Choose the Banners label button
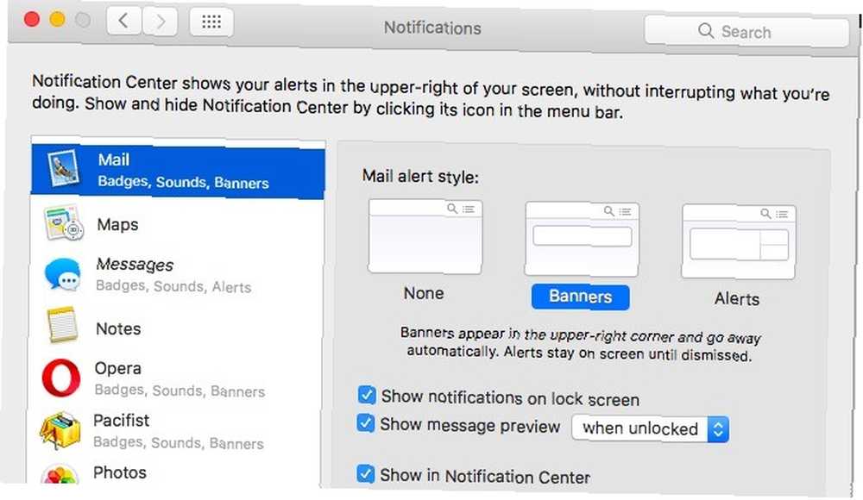The image size is (863, 500). click(x=580, y=297)
